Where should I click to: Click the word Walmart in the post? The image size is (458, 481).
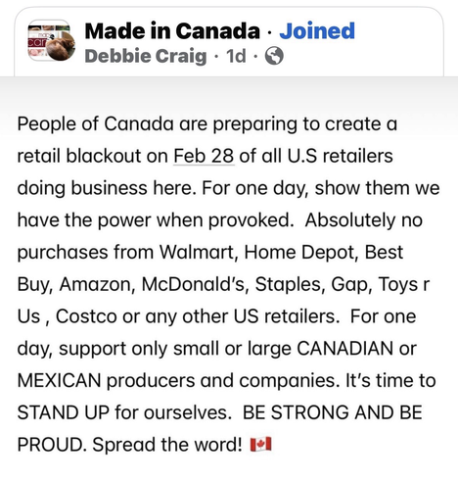click(199, 252)
